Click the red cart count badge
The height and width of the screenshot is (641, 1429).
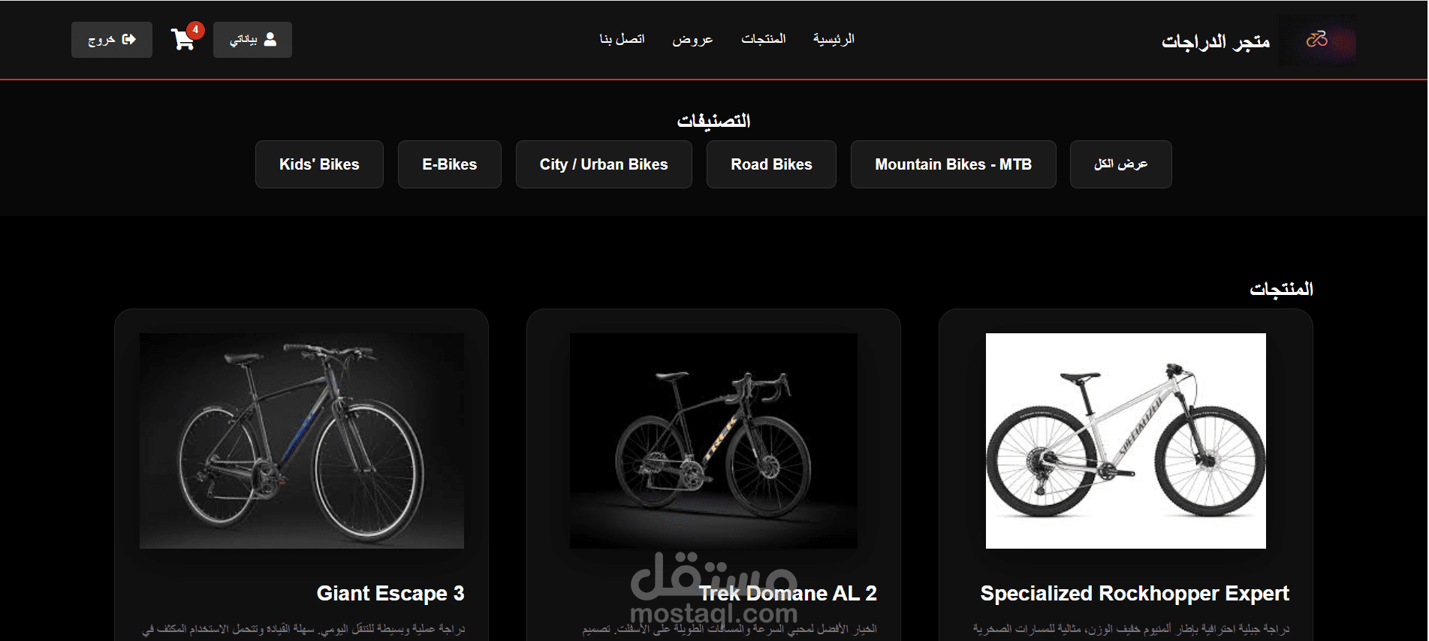pos(195,30)
